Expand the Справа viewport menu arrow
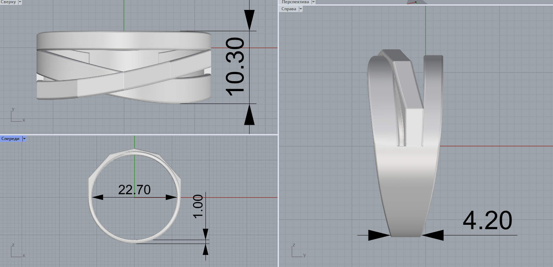 click(x=301, y=9)
